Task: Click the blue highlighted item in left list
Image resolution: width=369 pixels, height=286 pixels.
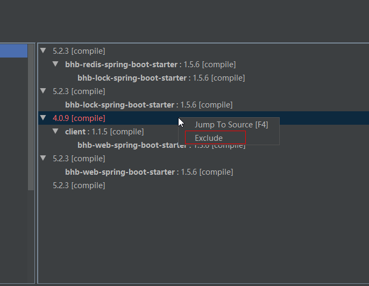Action: (x=13, y=51)
